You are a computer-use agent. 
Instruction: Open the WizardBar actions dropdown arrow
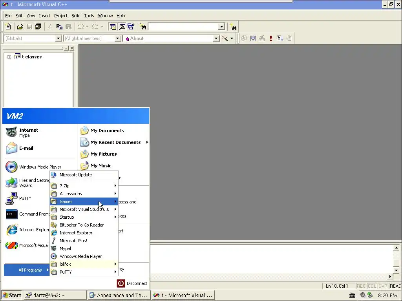pyautogui.click(x=232, y=38)
